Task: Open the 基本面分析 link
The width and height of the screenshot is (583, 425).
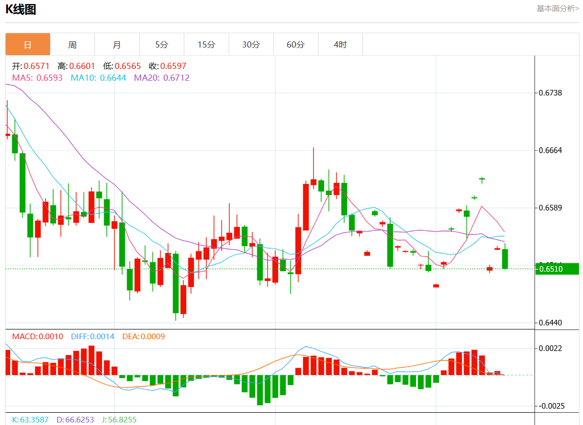Action: 557,9
